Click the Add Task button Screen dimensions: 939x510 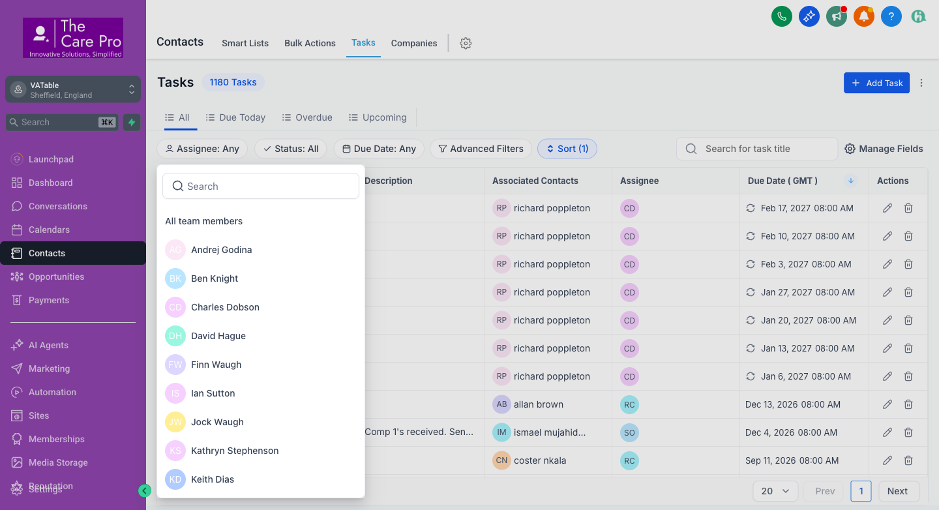(x=876, y=83)
